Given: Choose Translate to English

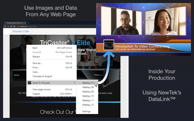Looking at the screenshot, I should (x=52, y=77).
